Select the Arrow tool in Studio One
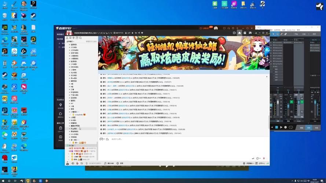326x183 pixels. click(274, 34)
